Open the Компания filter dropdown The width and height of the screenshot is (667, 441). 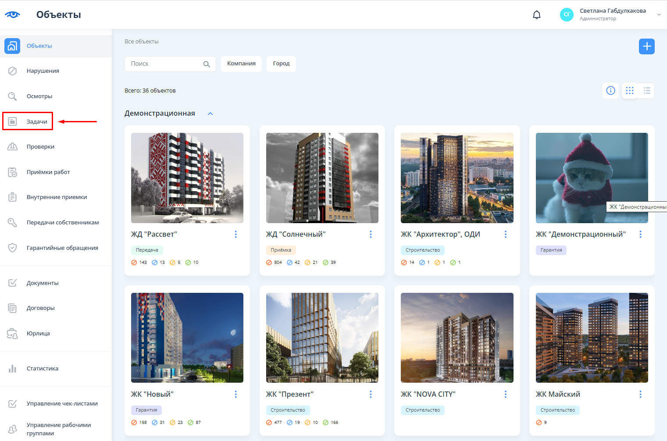(241, 64)
